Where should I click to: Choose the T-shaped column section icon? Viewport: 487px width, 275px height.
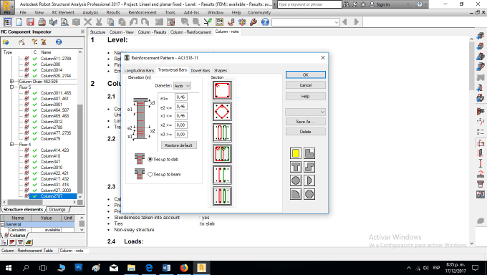point(296,167)
